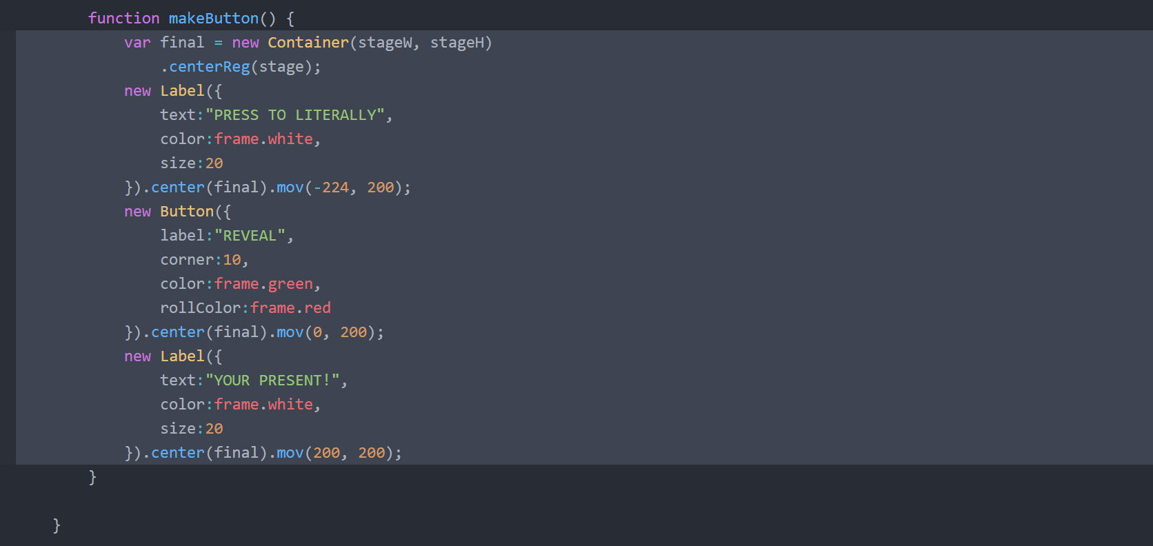The width and height of the screenshot is (1153, 546).
Task: Click the closing brace of makeButton function
Action: click(x=92, y=477)
